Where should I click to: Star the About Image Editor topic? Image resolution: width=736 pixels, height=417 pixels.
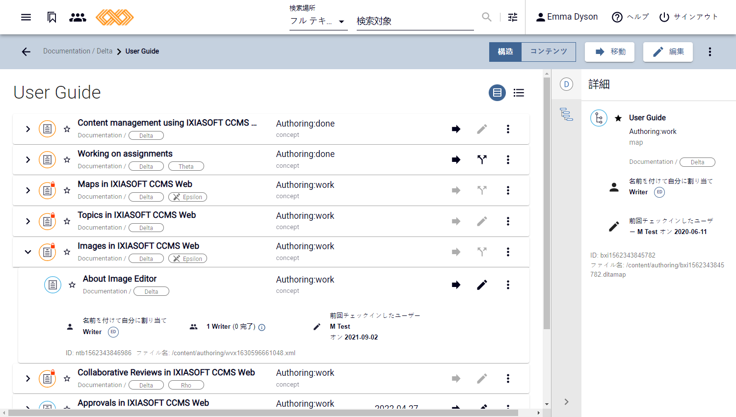[72, 285]
